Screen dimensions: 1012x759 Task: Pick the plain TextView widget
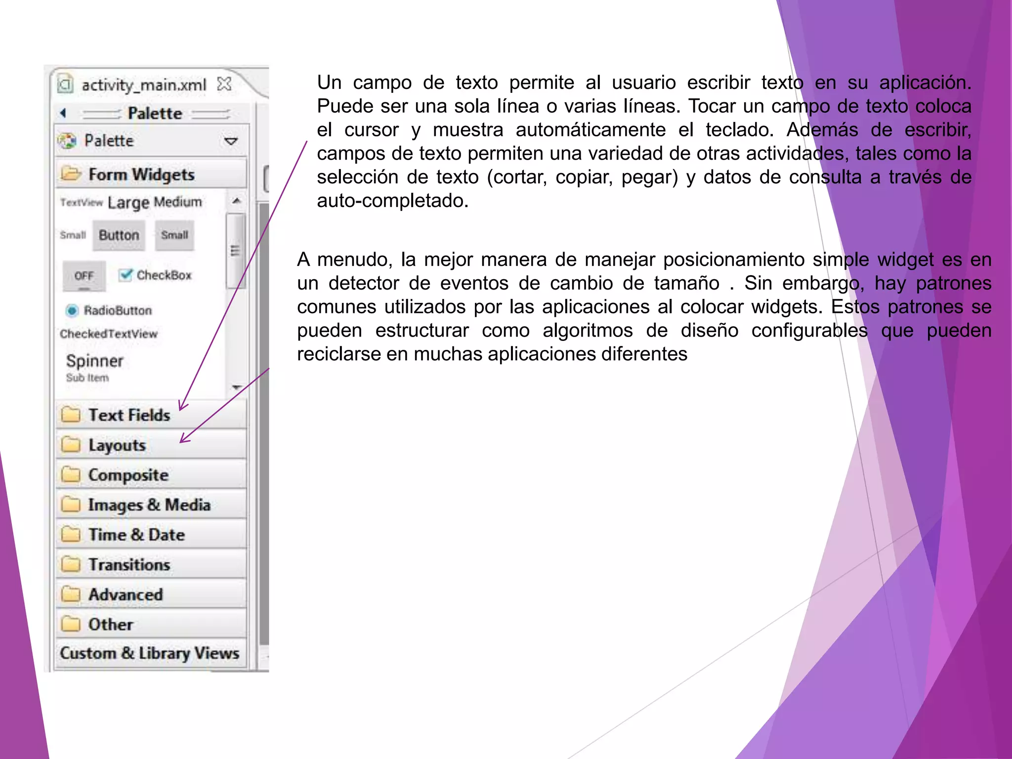(x=82, y=203)
